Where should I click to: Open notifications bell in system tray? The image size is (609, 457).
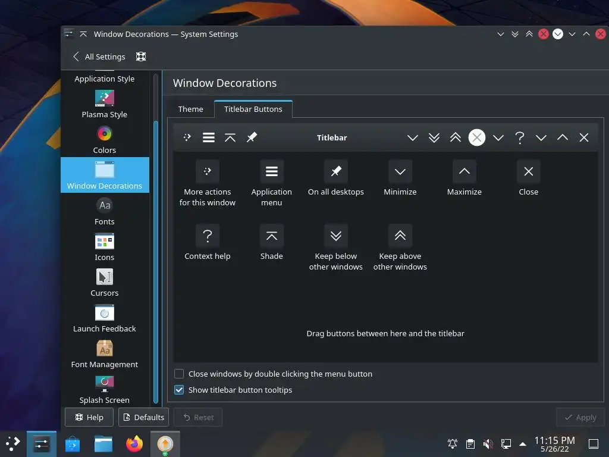click(x=453, y=444)
